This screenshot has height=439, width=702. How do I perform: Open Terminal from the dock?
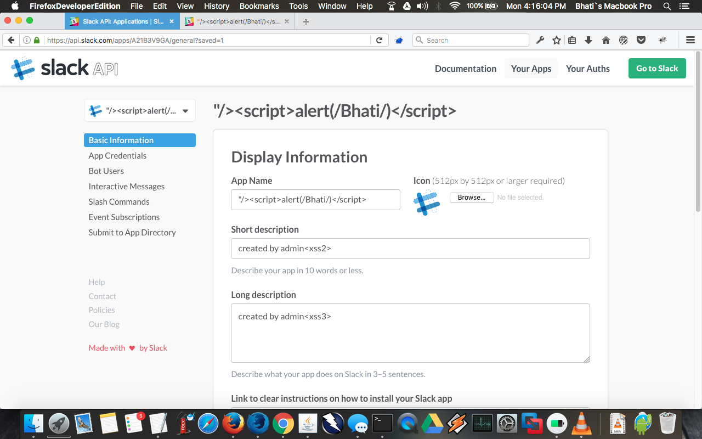pyautogui.click(x=382, y=423)
